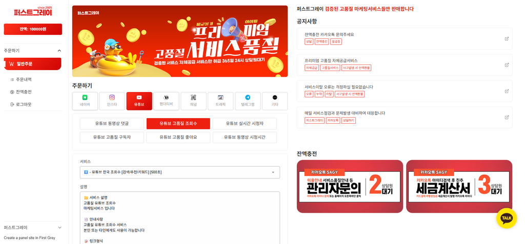
Task: Select the 유튜브 동영상 댓글 option
Action: tap(112, 124)
